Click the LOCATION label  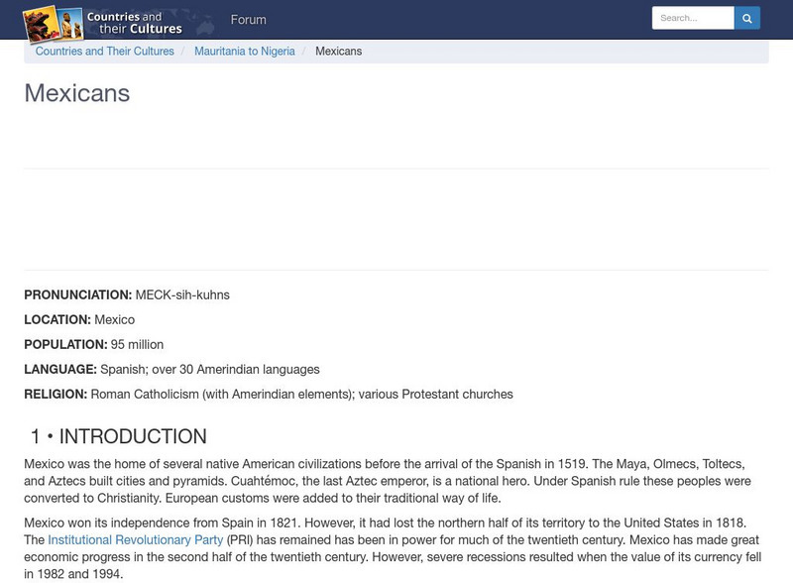click(x=57, y=319)
